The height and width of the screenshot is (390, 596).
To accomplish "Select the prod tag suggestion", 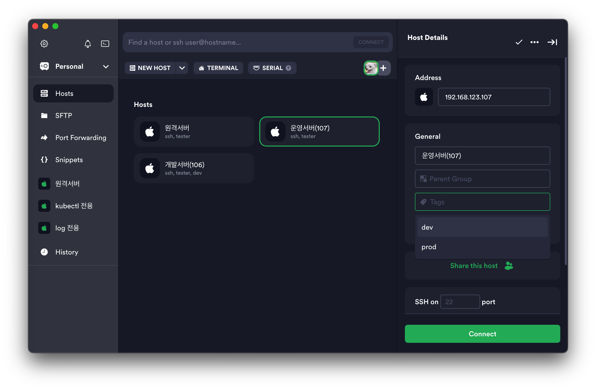I will click(482, 247).
